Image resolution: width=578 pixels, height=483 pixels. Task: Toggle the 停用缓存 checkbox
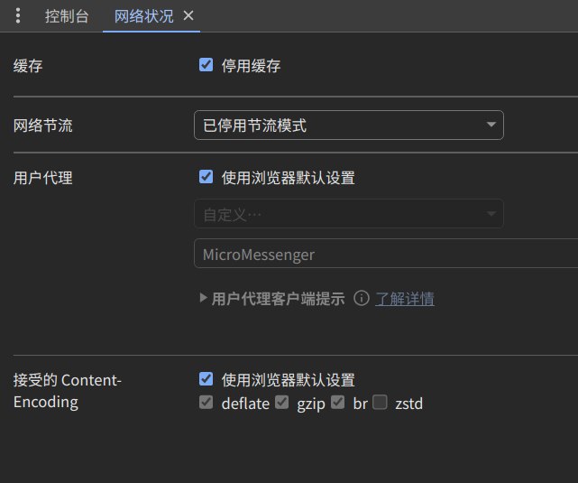click(x=206, y=65)
